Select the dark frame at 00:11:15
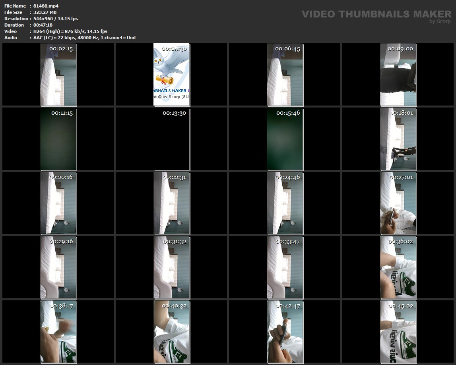 click(58, 139)
